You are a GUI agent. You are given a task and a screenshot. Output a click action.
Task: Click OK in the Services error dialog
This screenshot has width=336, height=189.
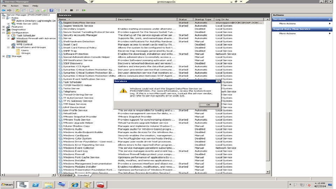(x=208, y=105)
